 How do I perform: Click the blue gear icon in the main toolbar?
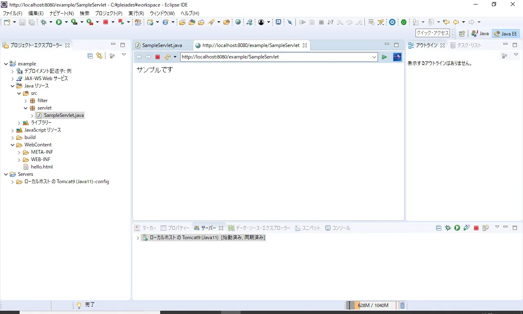392,22
